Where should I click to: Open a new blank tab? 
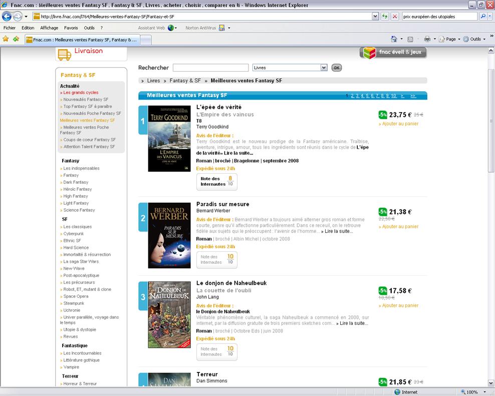click(145, 40)
